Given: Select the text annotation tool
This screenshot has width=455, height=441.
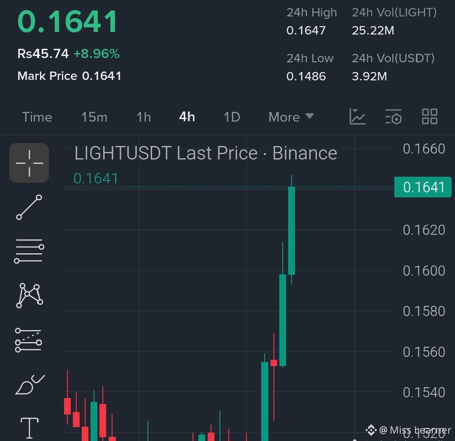Looking at the screenshot, I should tap(29, 428).
